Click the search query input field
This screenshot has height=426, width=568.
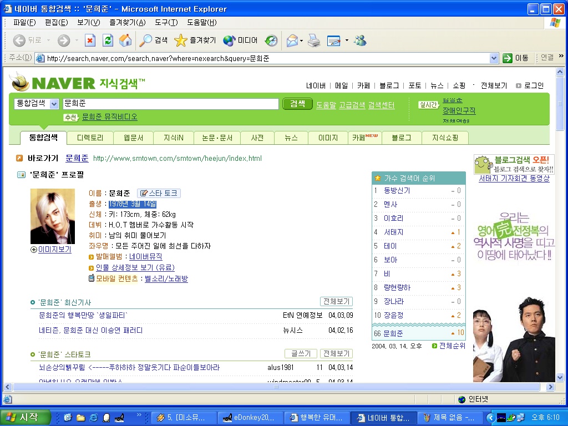pyautogui.click(x=171, y=104)
